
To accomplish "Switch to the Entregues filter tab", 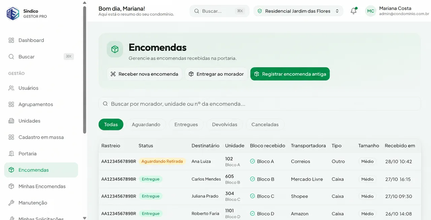I will tap(186, 124).
